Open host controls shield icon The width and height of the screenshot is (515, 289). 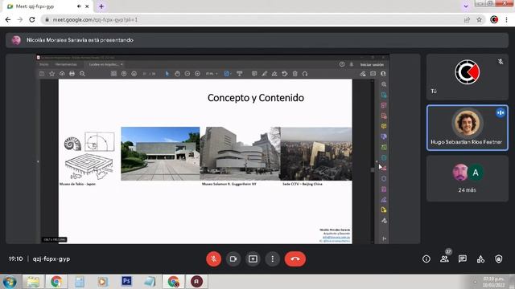pyautogui.click(x=499, y=259)
